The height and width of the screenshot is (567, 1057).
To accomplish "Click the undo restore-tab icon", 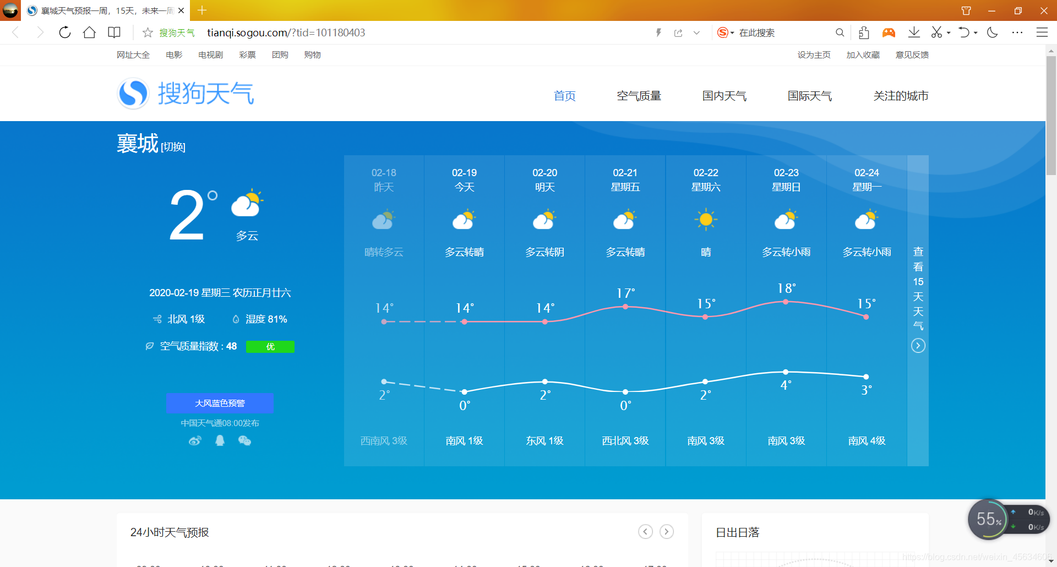I will (964, 32).
